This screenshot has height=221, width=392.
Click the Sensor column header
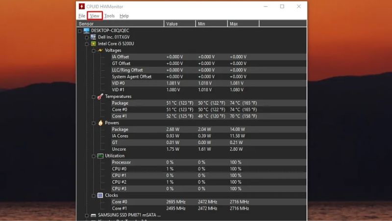pos(120,24)
